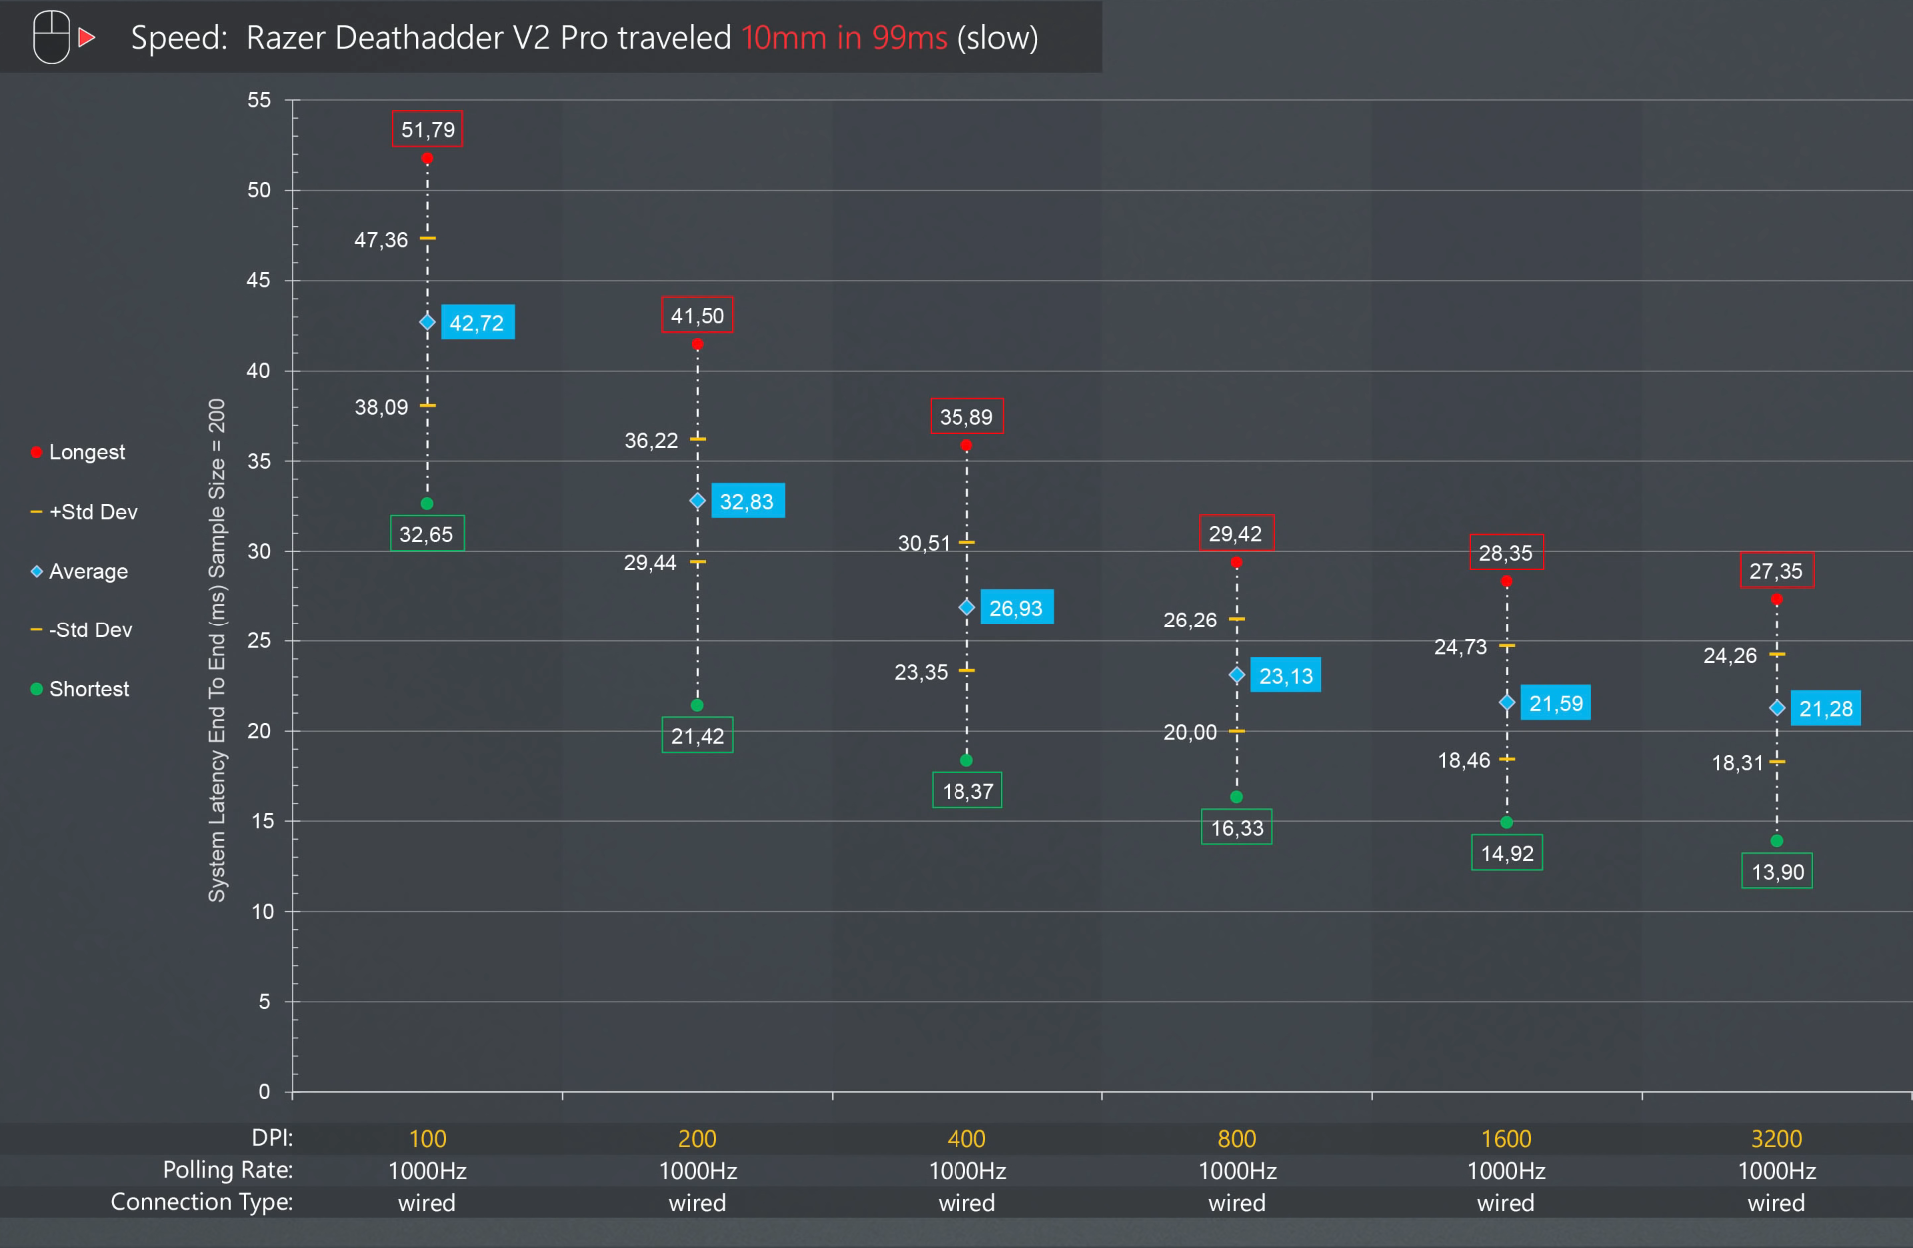Click the red longest data point at 100 DPI
Image resolution: width=1913 pixels, height=1248 pixels.
(x=427, y=158)
